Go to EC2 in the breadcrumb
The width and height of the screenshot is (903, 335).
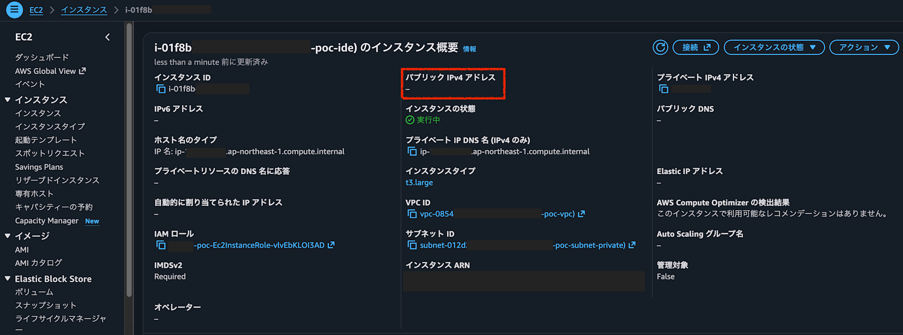click(x=36, y=10)
